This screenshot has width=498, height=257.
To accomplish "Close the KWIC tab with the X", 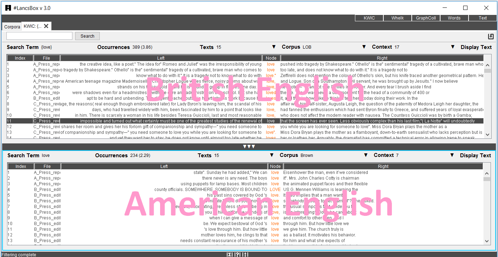I will [x=46, y=26].
